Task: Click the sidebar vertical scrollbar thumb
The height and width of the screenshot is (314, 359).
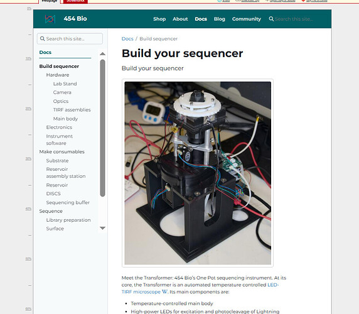Action: (102, 128)
